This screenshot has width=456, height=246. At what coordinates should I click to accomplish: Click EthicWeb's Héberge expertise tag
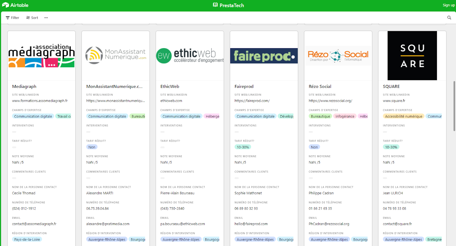[x=211, y=116]
